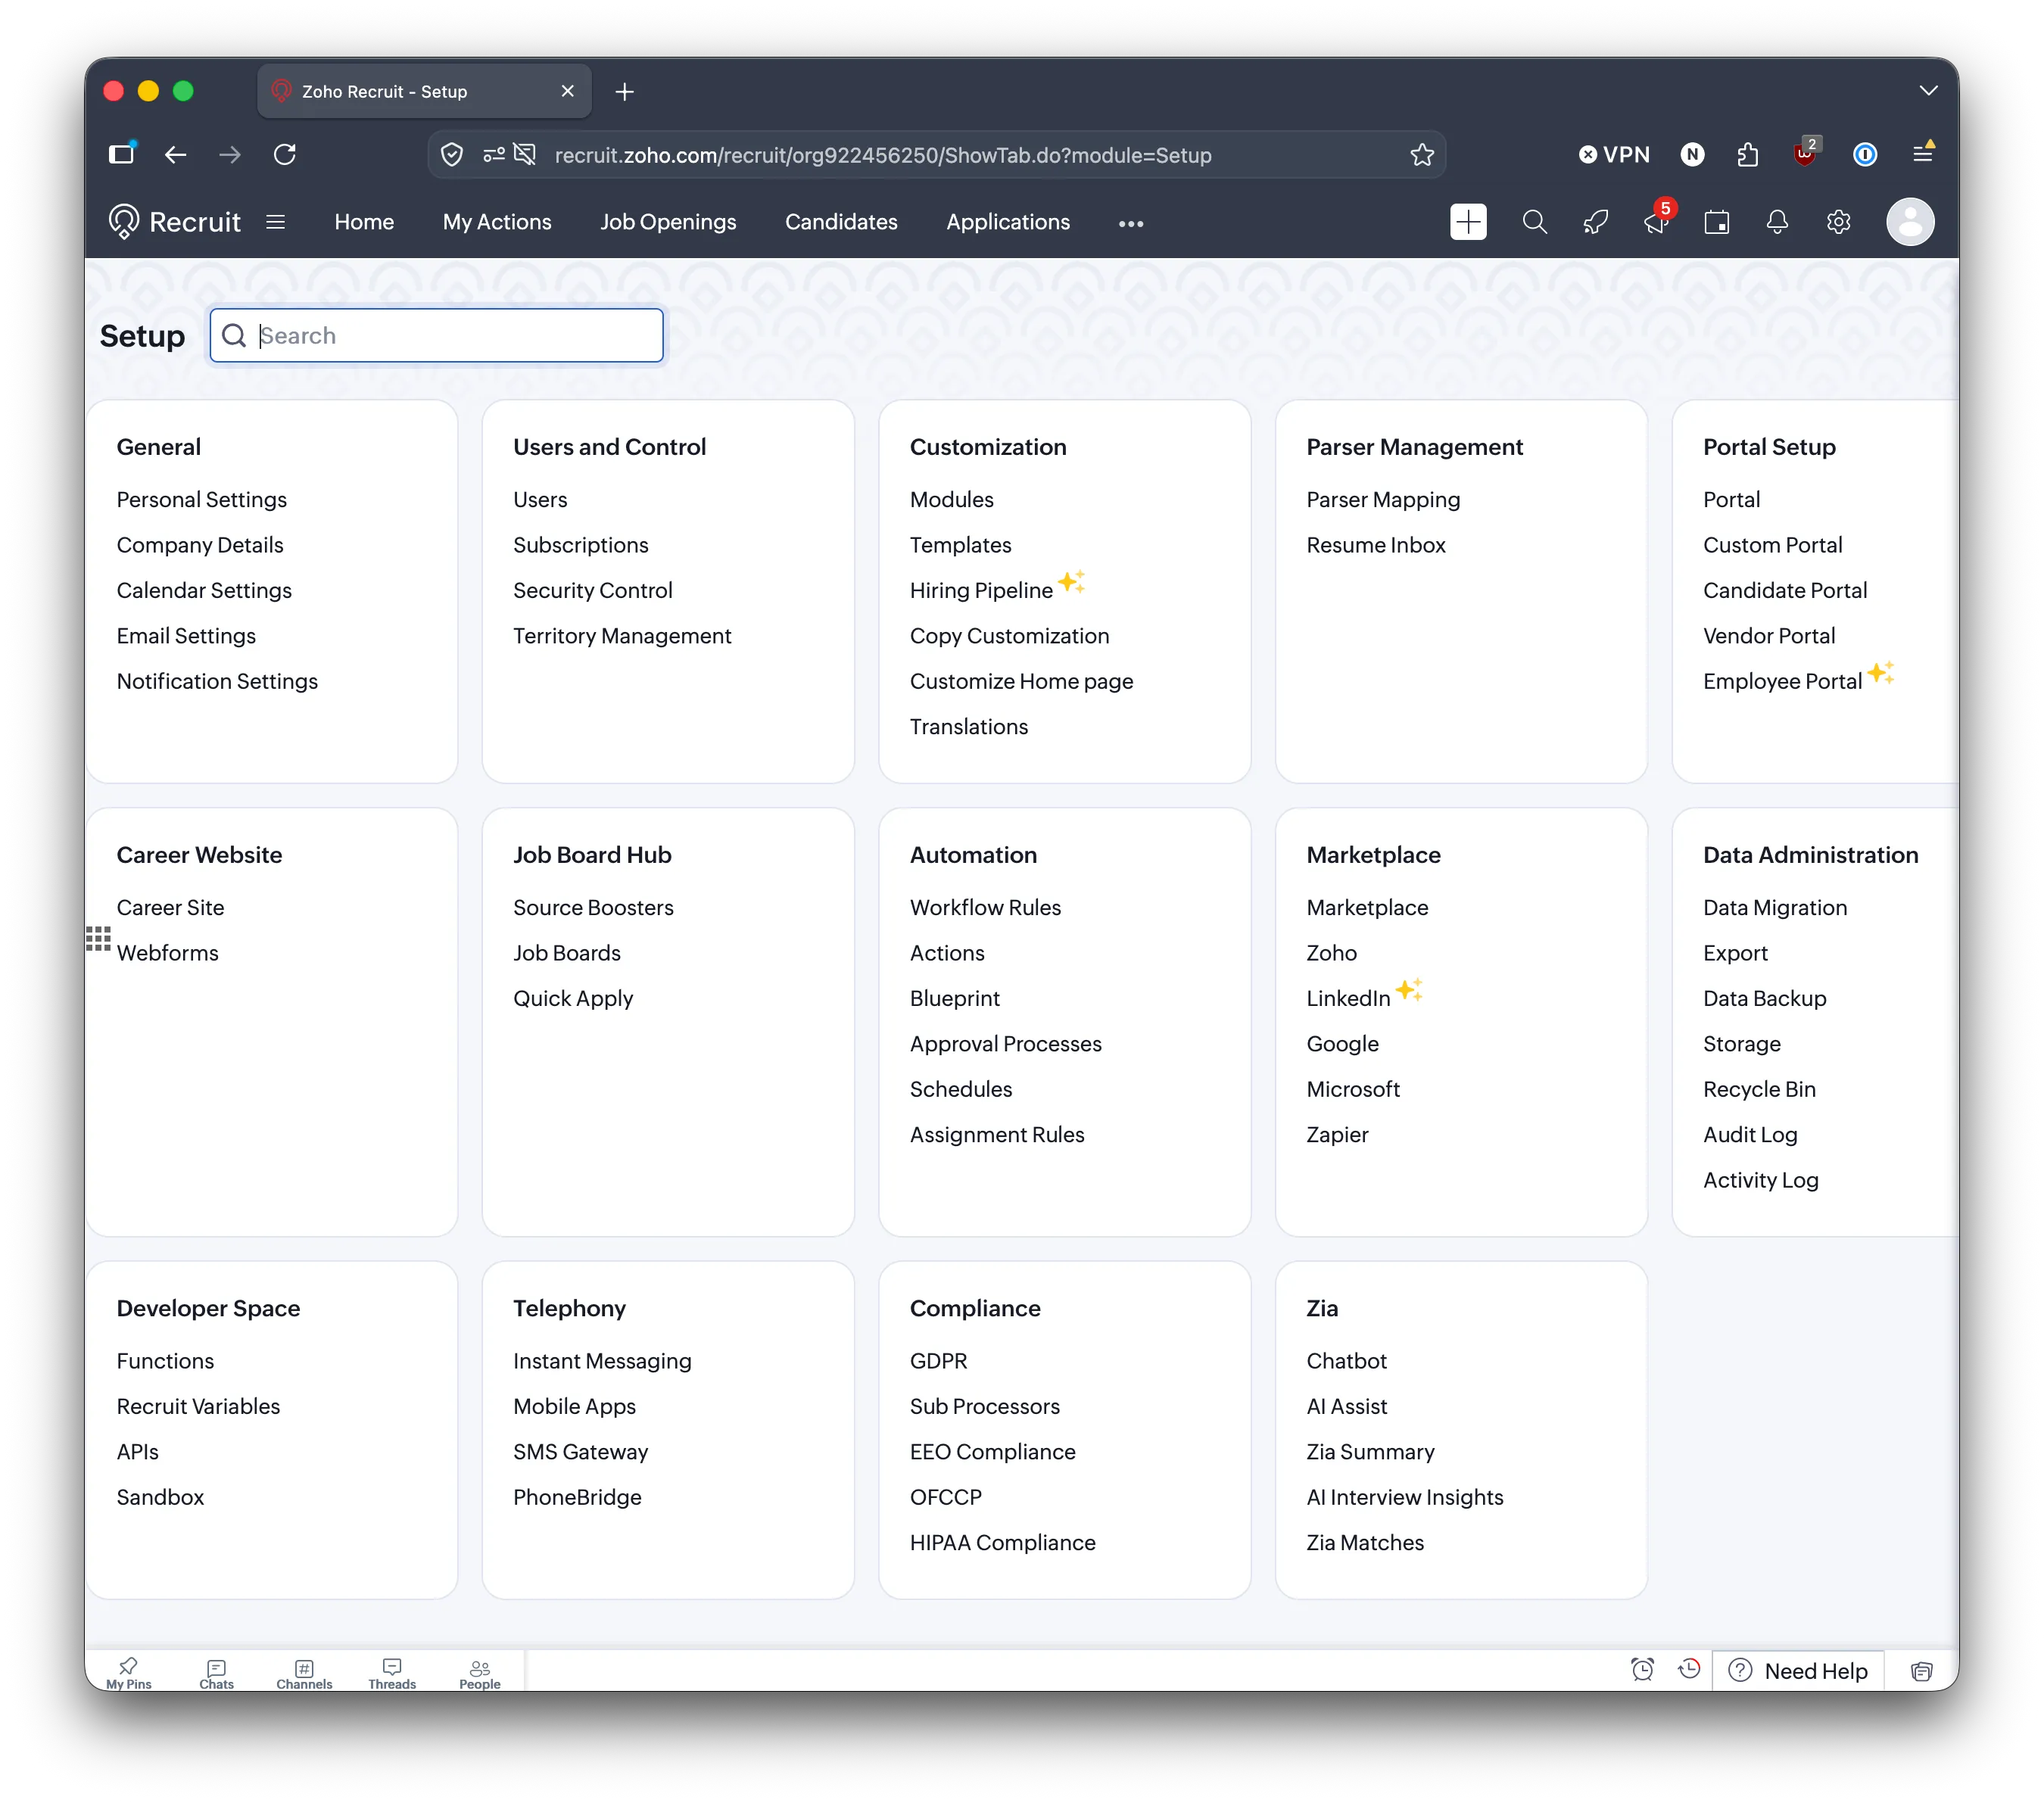Click the recent history clock icon
The image size is (2044, 1803).
1688,1669
